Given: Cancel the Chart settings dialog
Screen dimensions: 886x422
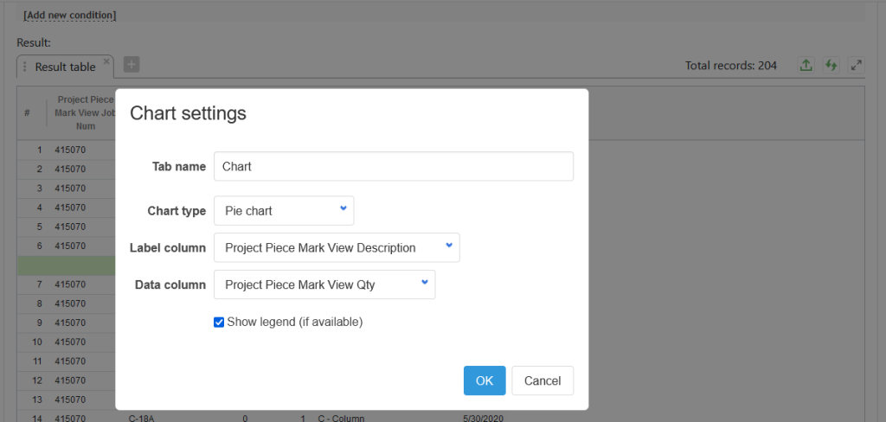Looking at the screenshot, I should (x=543, y=380).
